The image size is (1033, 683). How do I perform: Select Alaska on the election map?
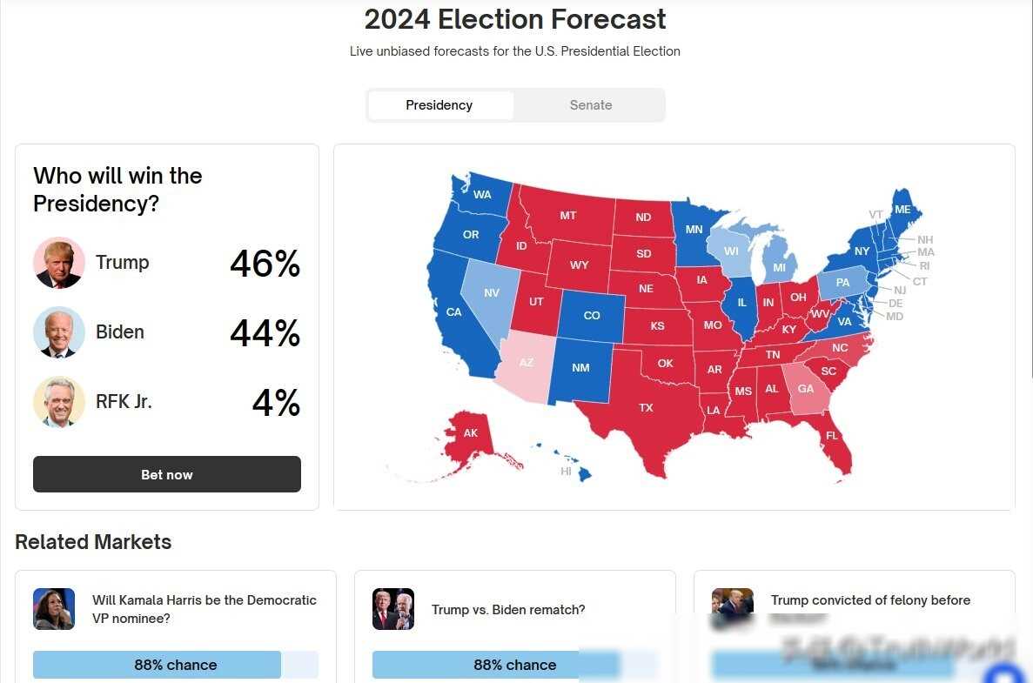(470, 433)
